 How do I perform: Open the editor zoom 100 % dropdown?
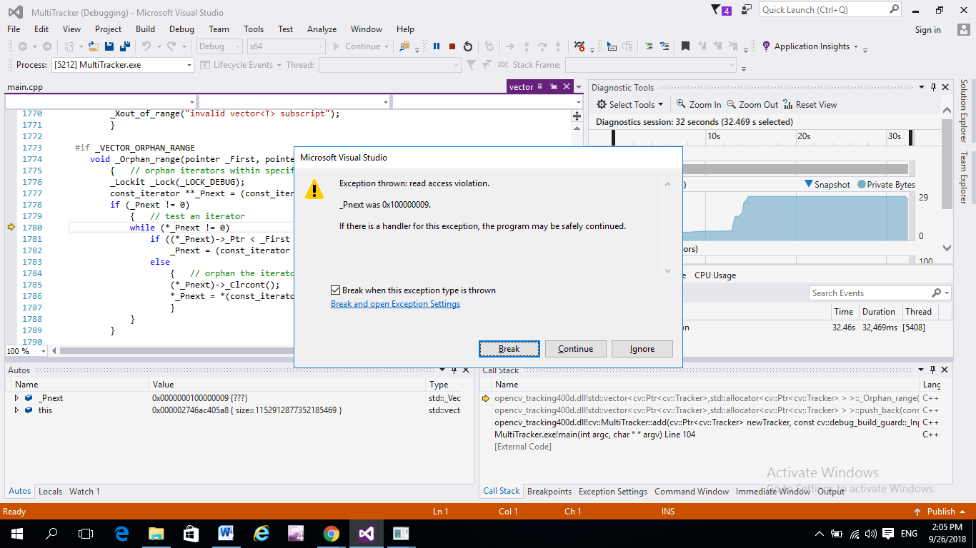(43, 351)
